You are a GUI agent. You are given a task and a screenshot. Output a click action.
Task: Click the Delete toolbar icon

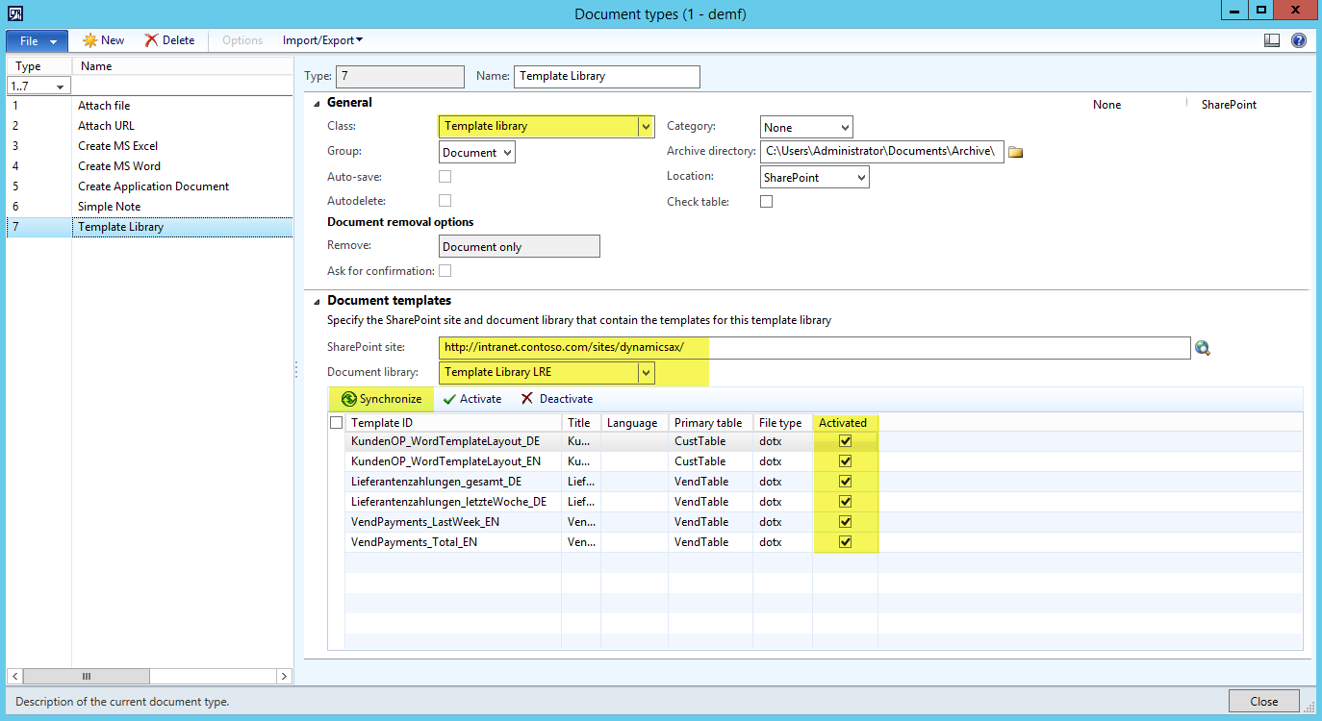coord(152,40)
